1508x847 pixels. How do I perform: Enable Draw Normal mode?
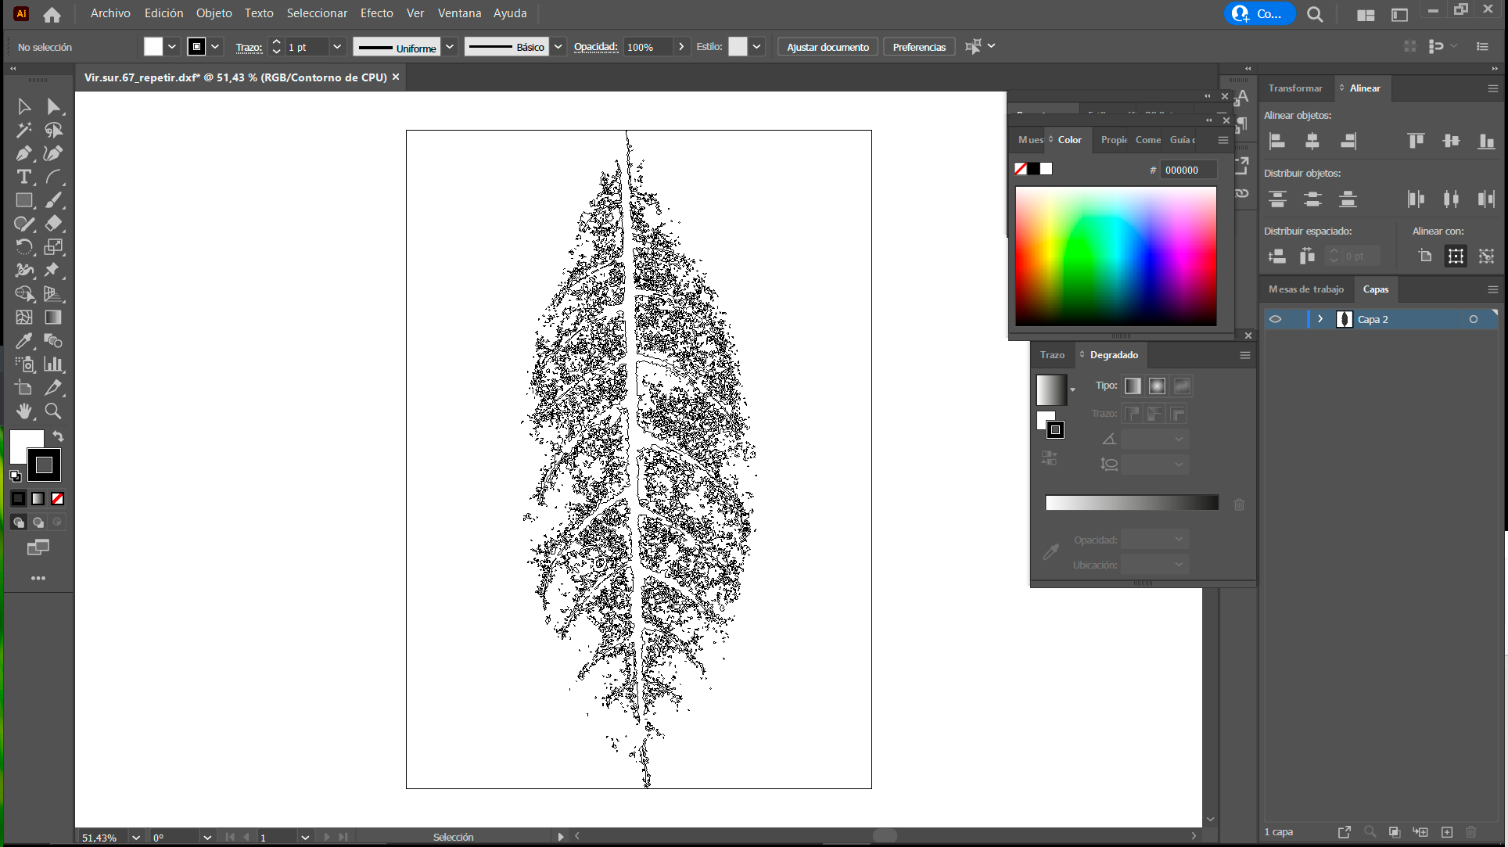coord(19,522)
